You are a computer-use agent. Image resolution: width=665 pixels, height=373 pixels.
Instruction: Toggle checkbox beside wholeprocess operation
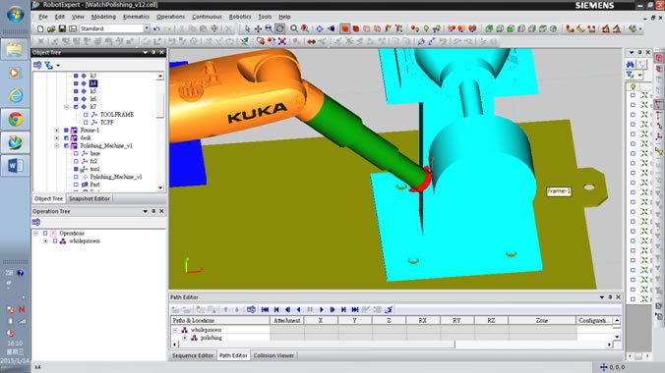pos(55,241)
